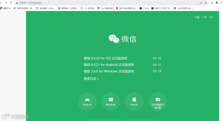The image size is (222, 121).
Task: Switch language to 中简
Action: pos(197,17)
